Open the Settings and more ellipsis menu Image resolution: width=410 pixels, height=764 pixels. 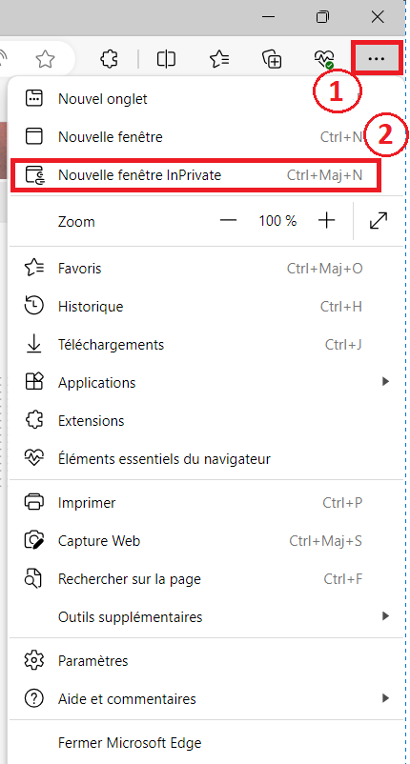pyautogui.click(x=377, y=59)
